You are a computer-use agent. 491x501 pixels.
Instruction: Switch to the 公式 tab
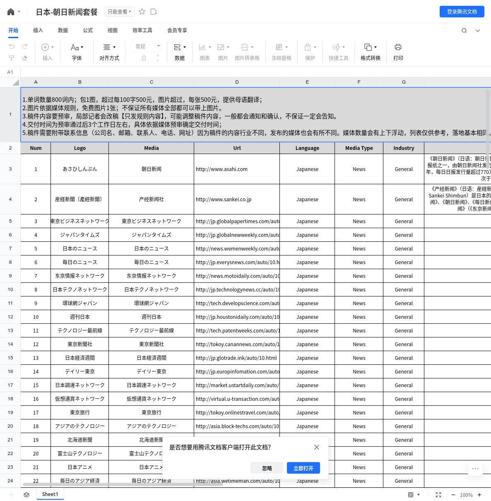88,30
